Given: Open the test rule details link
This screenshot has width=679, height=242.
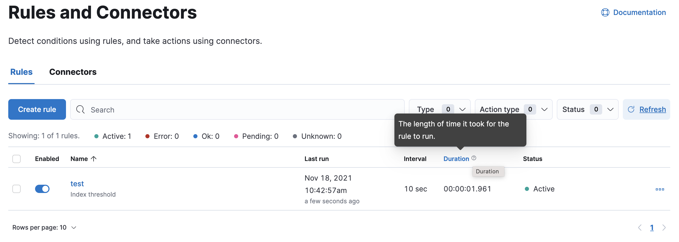Looking at the screenshot, I should 77,183.
